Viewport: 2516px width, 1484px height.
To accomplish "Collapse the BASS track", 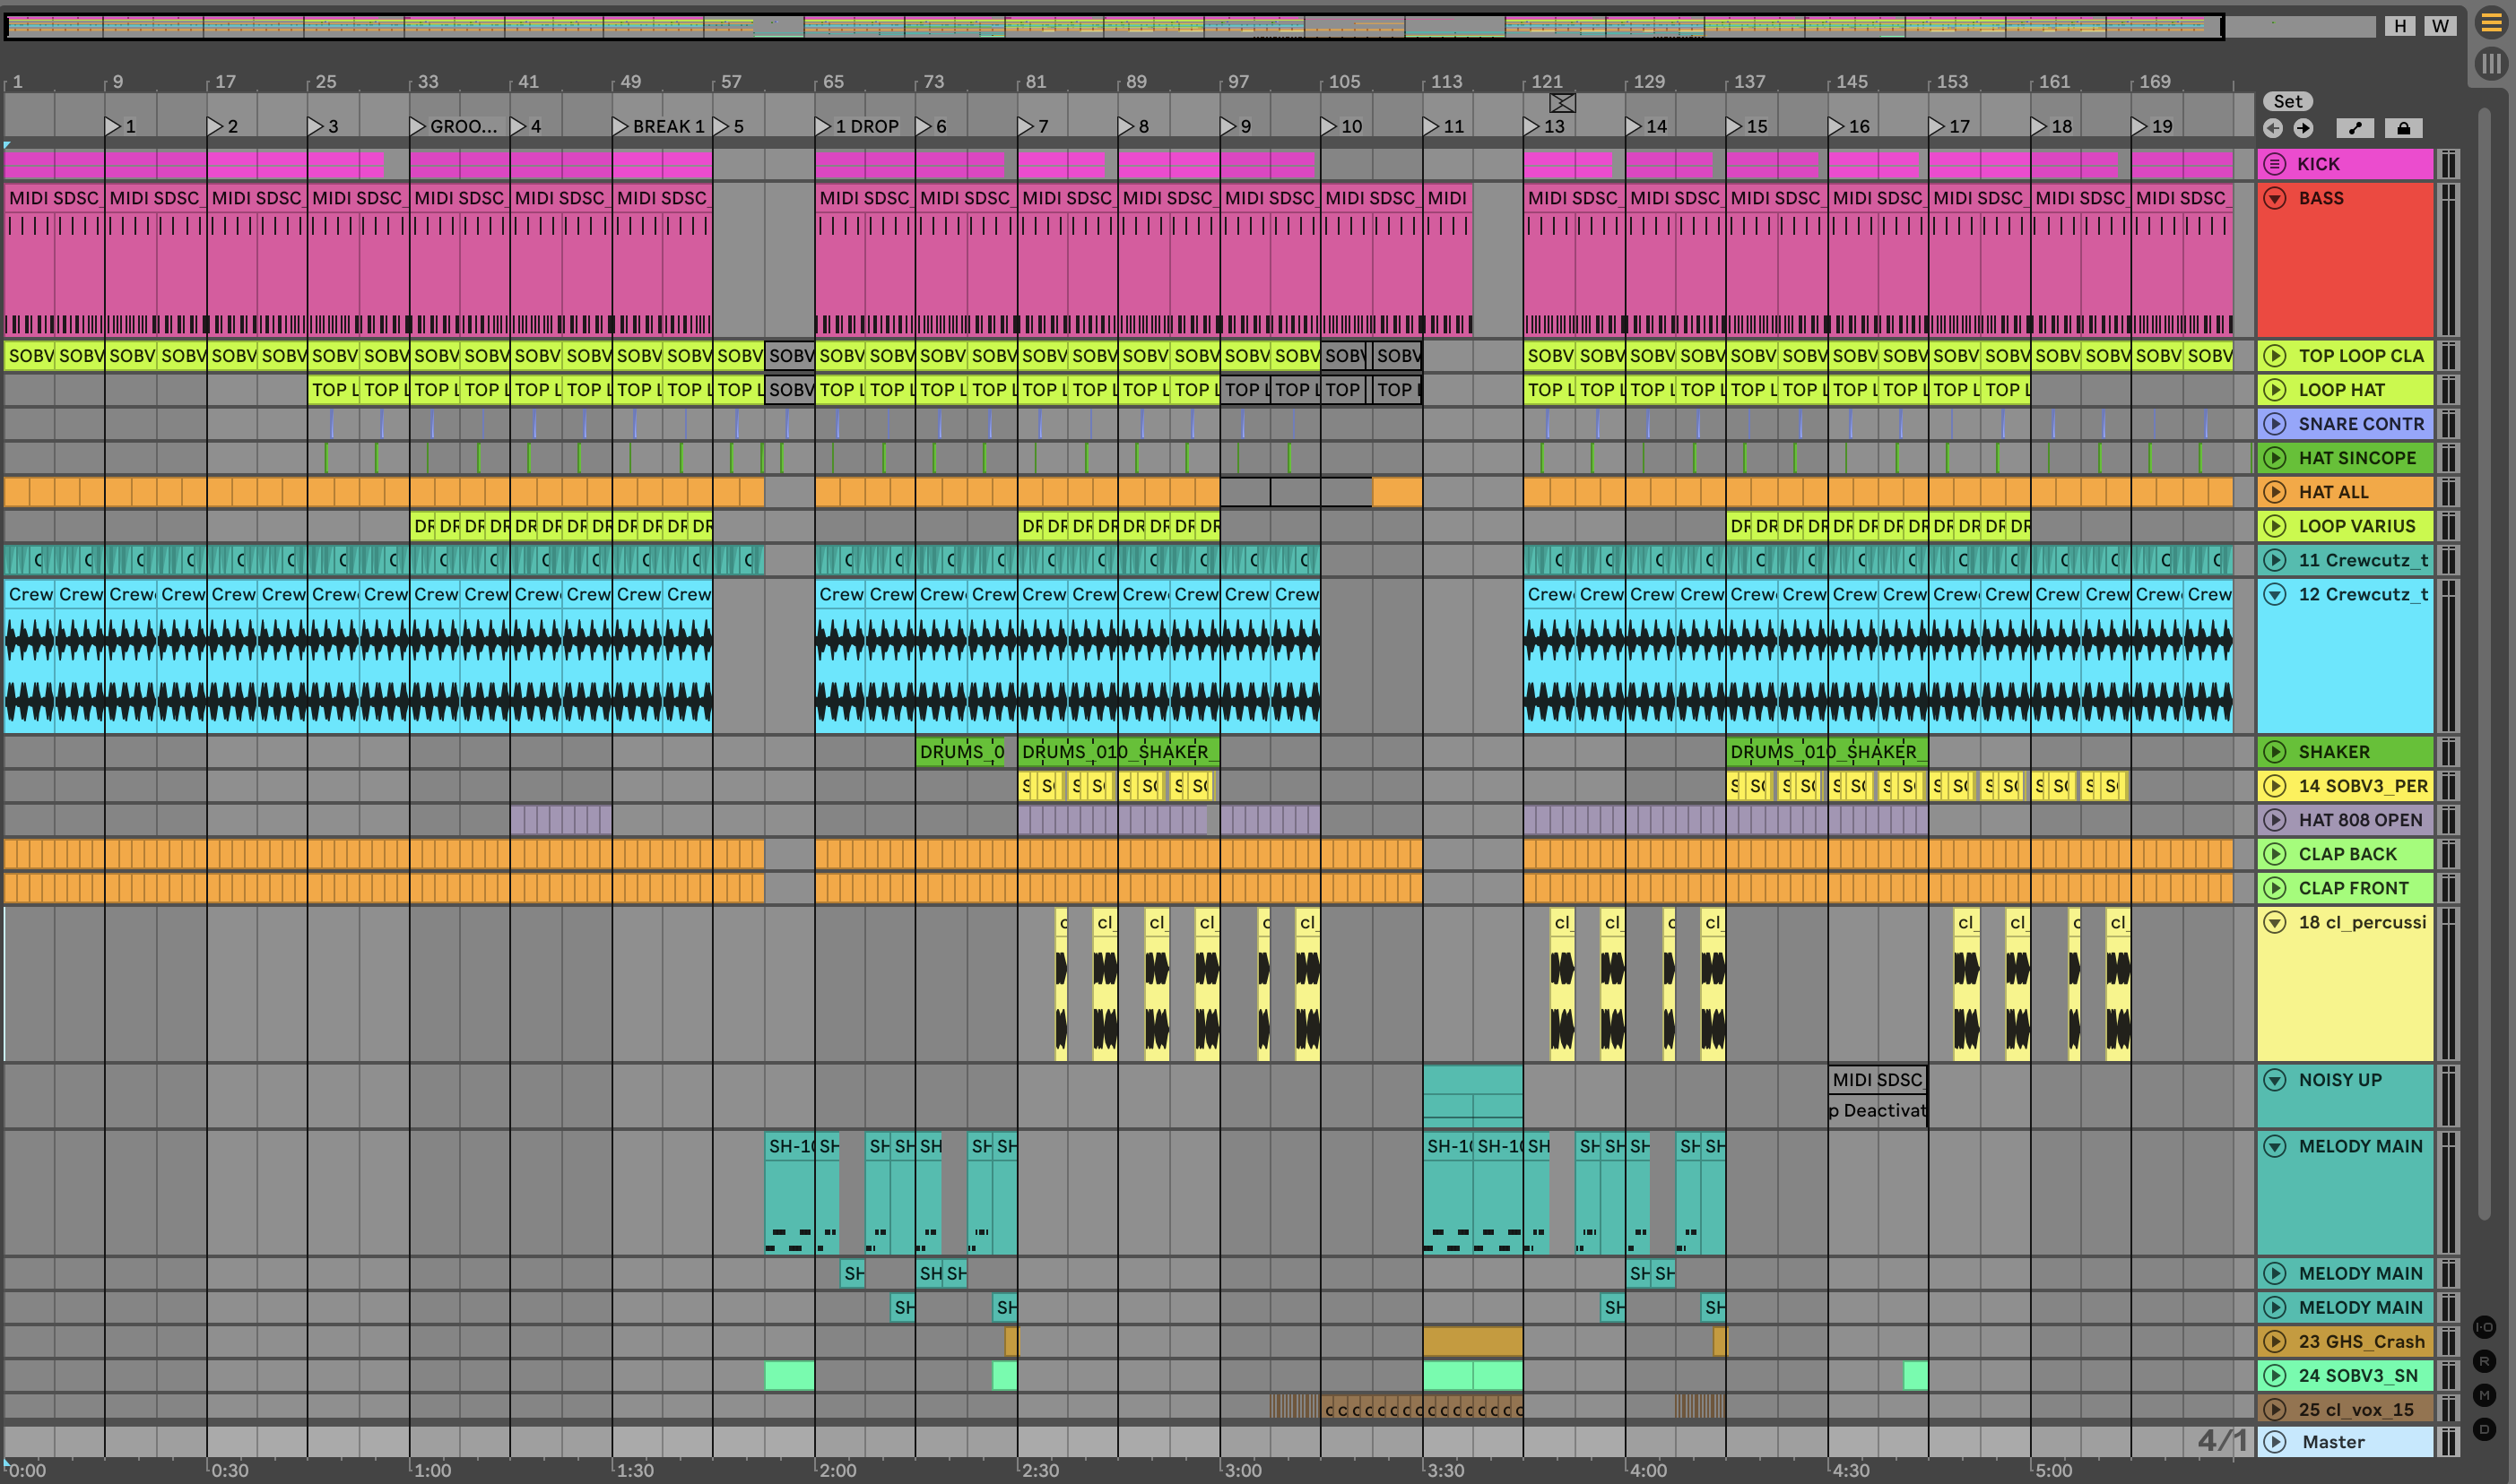I will 2275,198.
